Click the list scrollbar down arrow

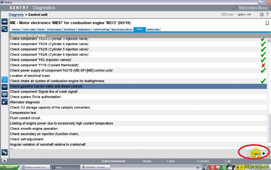pos(269,147)
